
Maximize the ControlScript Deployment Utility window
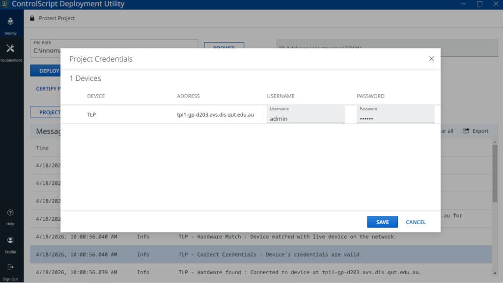[479, 4]
